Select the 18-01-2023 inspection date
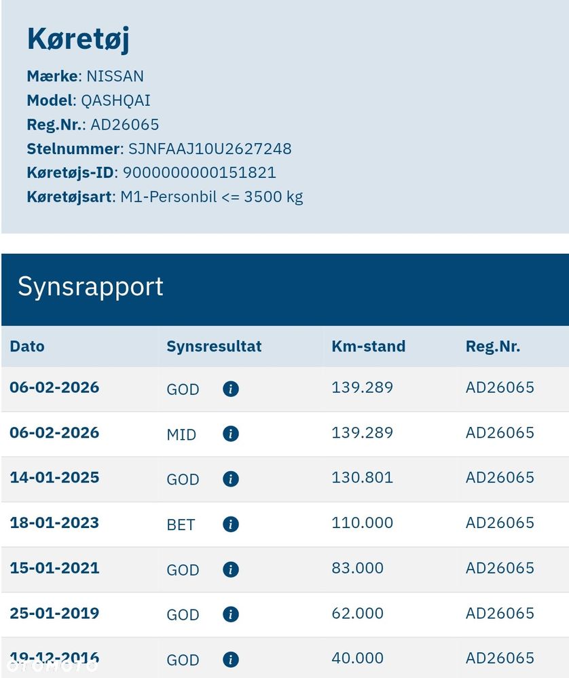The height and width of the screenshot is (678, 569). [54, 523]
